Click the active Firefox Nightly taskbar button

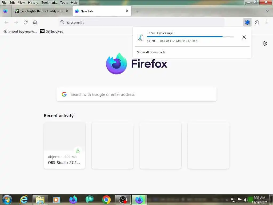(x=139, y=200)
